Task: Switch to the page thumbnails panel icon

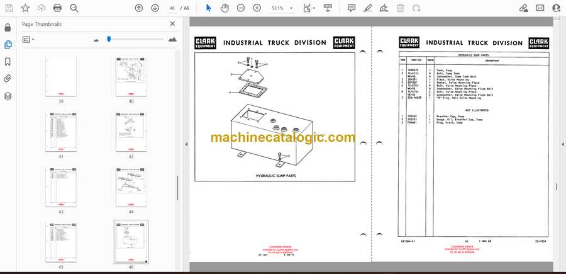Action: 8,45
